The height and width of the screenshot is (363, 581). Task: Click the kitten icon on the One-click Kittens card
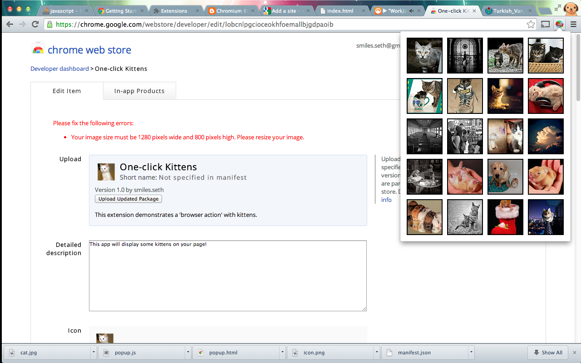click(106, 172)
